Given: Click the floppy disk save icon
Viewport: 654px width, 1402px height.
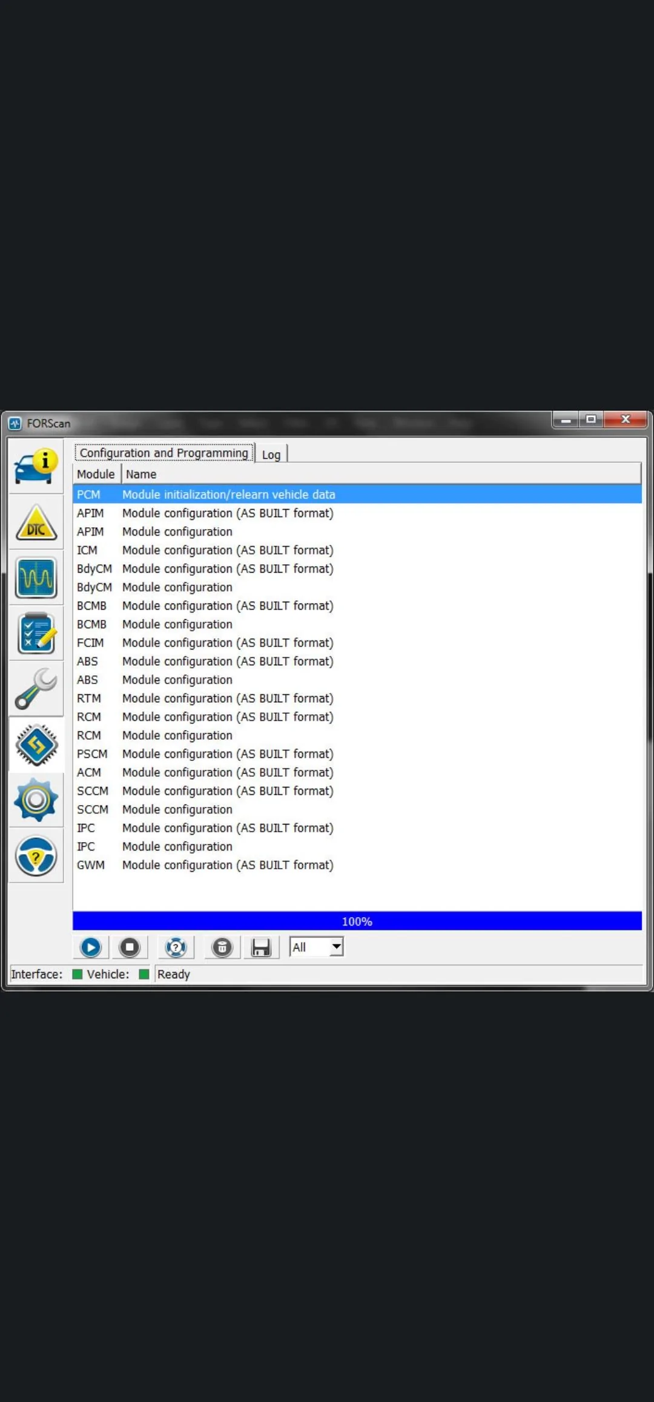Looking at the screenshot, I should click(261, 947).
